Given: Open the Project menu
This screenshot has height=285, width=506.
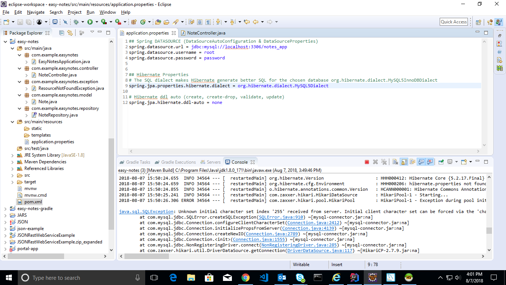Looking at the screenshot, I should [74, 12].
